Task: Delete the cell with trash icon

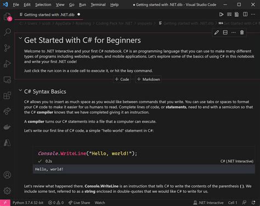Action: (242, 32)
